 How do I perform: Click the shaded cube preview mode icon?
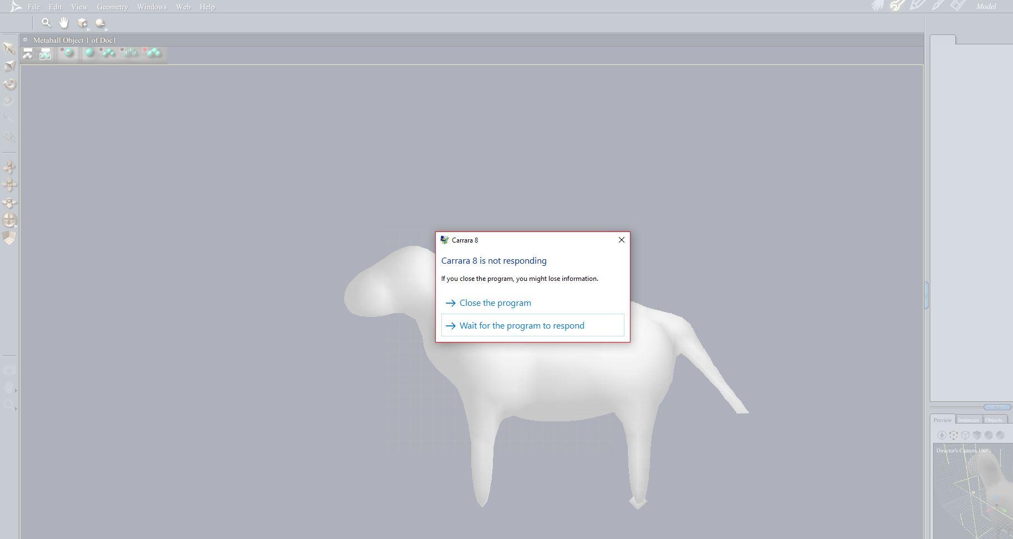977,435
